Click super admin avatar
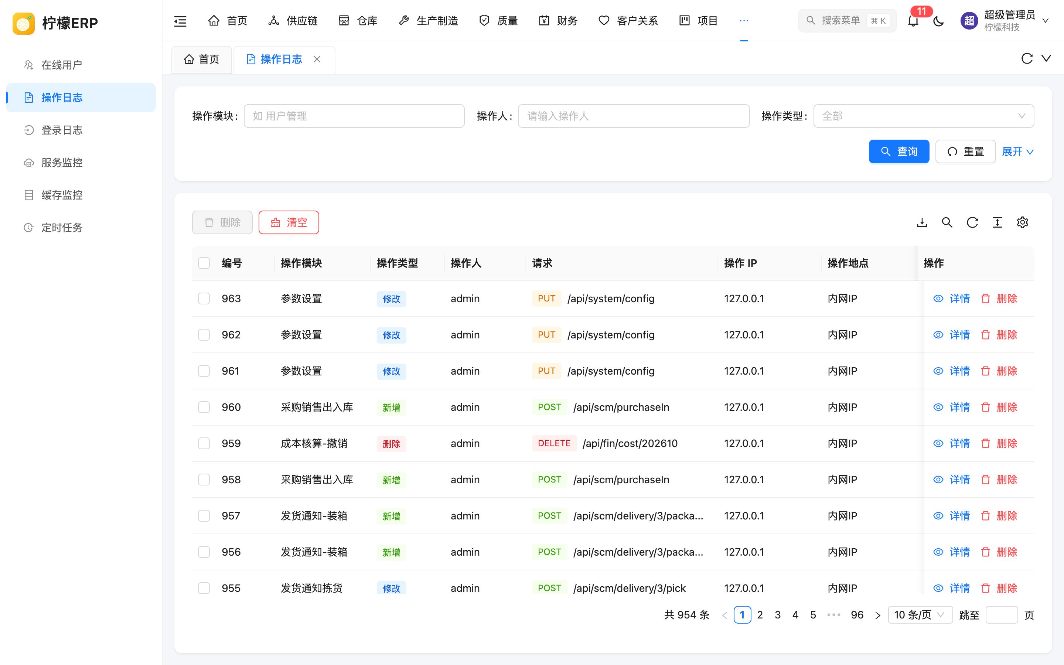This screenshot has height=665, width=1064. (x=969, y=21)
